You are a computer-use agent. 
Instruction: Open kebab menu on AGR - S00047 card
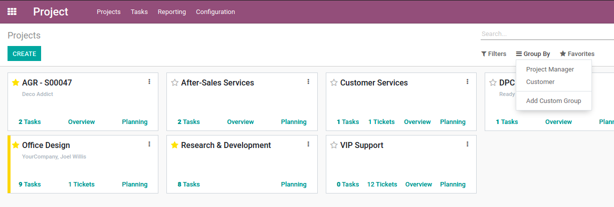point(149,81)
